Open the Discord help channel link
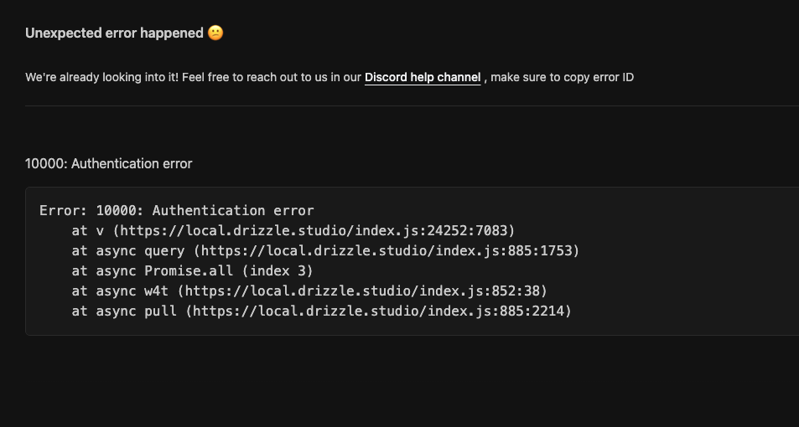799x427 pixels. click(x=422, y=78)
